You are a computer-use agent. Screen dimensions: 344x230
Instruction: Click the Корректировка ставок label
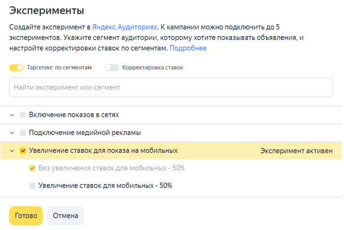pos(153,68)
